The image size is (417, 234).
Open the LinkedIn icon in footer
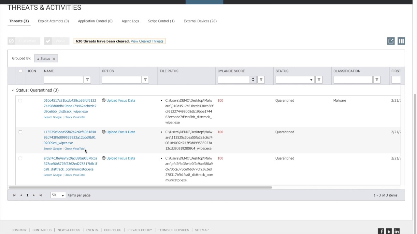[396, 231]
